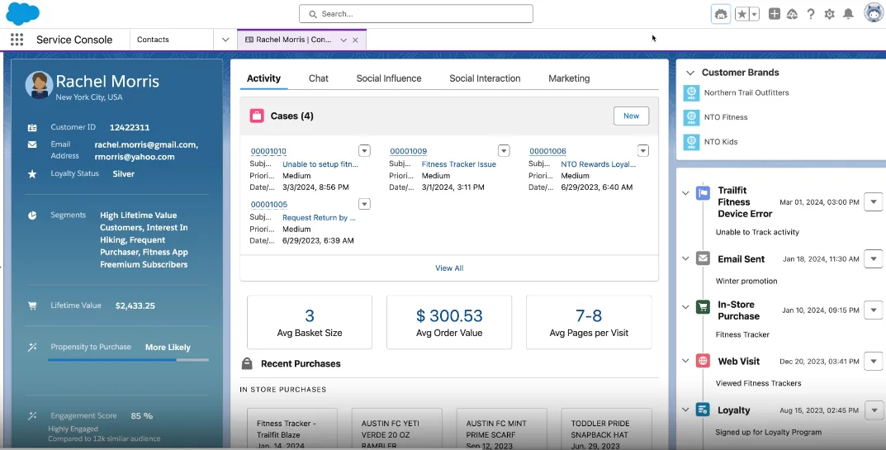Open the Social Influence tab
This screenshot has height=450, width=886.
389,78
